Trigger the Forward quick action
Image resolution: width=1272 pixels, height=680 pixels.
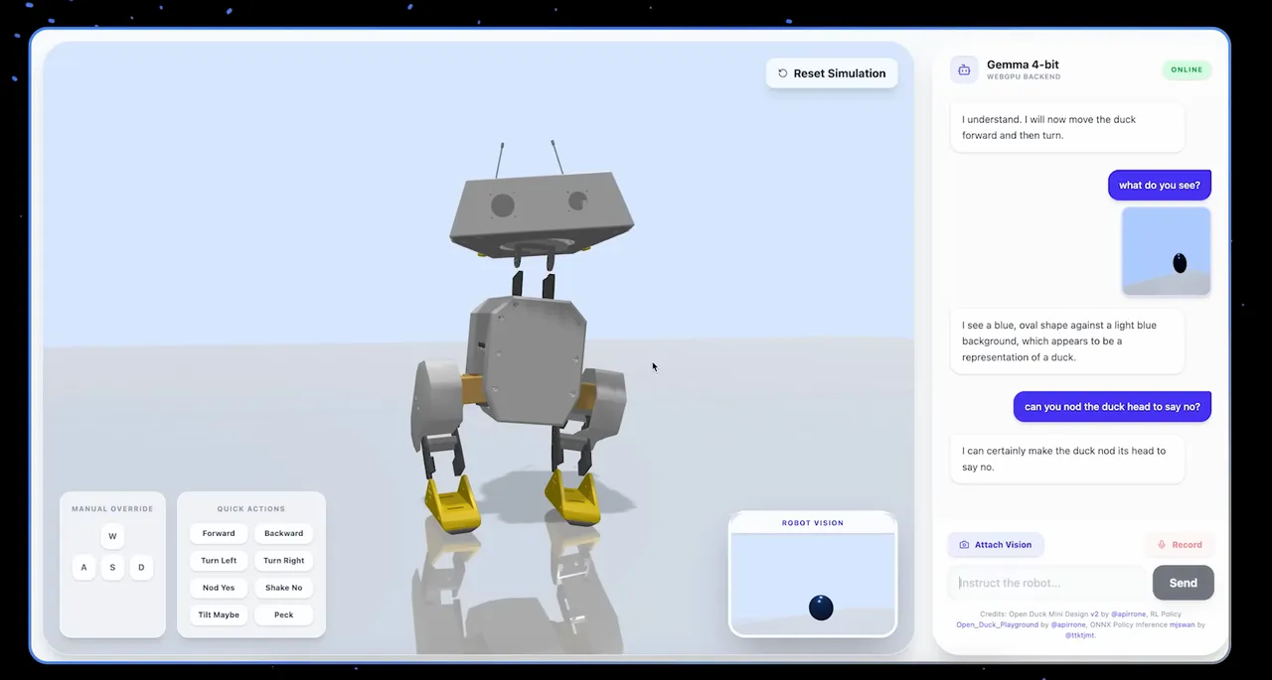219,534
